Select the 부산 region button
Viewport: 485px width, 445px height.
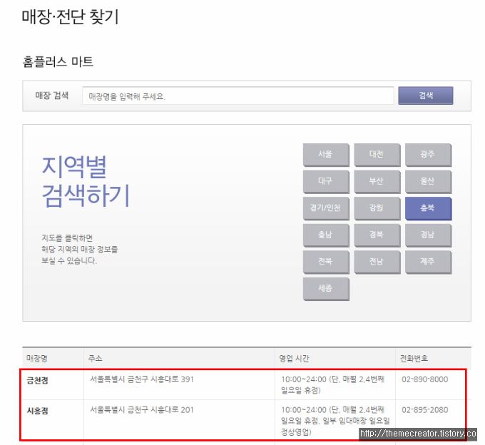377,181
